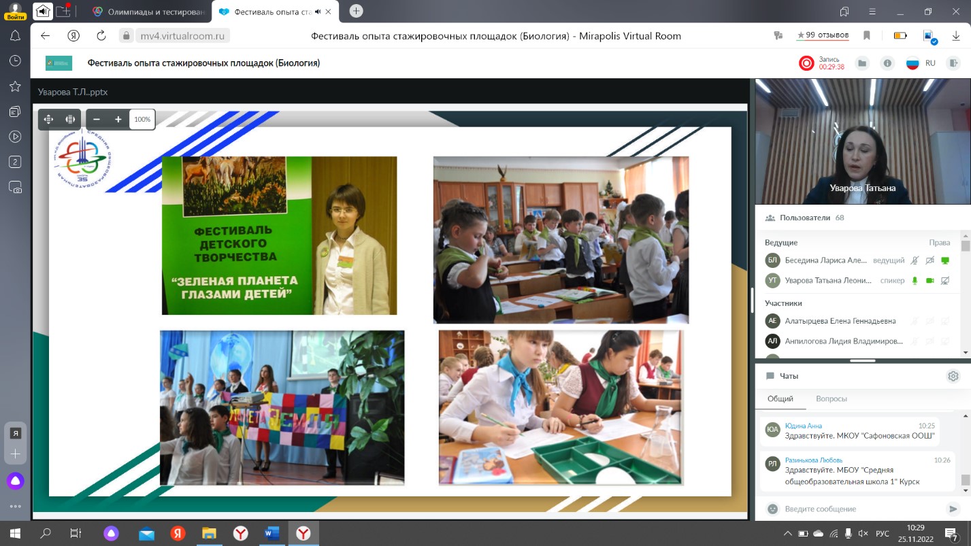Open the Alice assistant in sidebar
The height and width of the screenshot is (546, 971).
click(15, 481)
